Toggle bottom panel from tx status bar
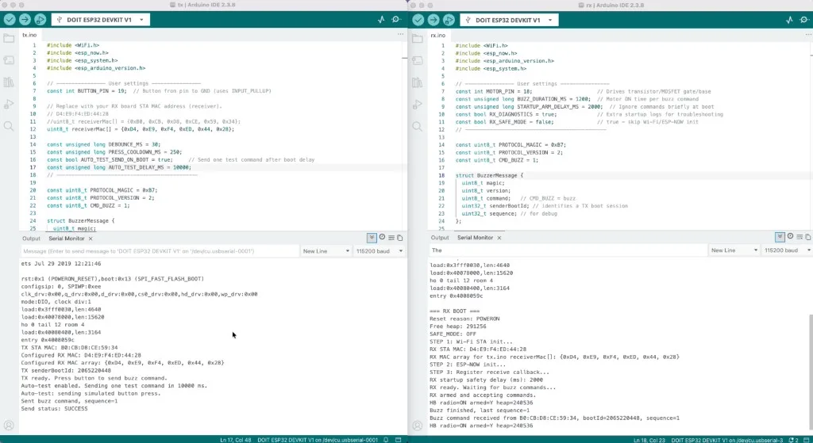813x443 pixels. [399, 440]
